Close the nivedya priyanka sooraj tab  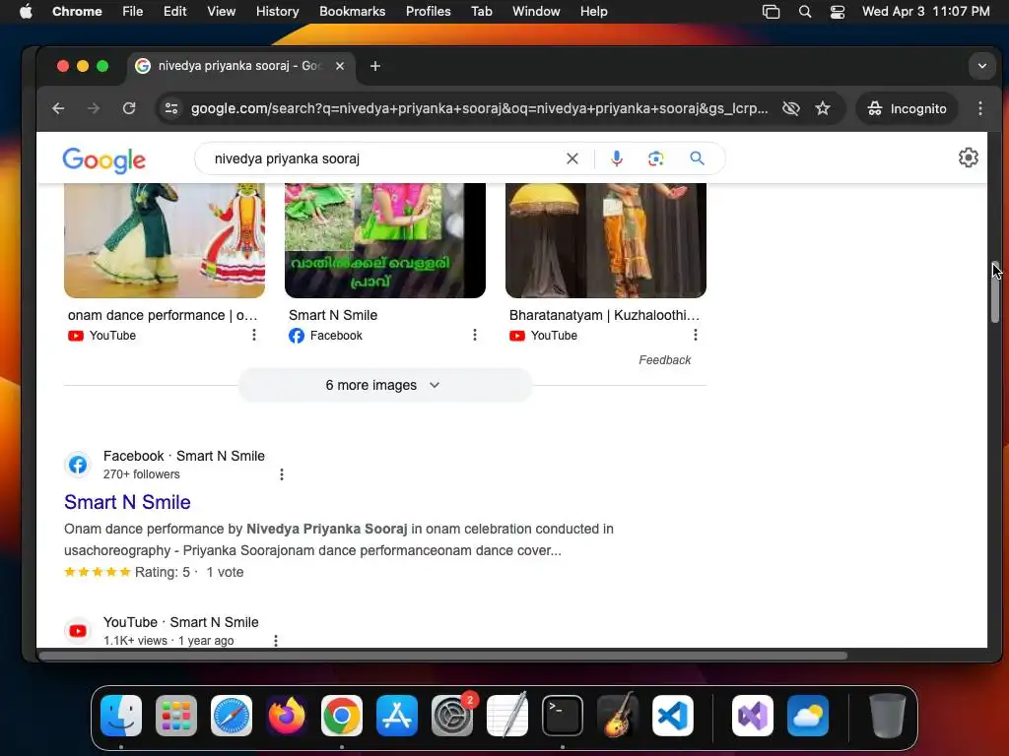[x=340, y=66]
